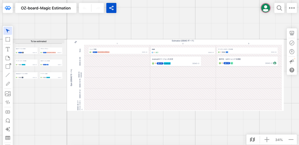Select the 操作性・UIのトレンドを調査 card
The width and height of the screenshot is (299, 145).
[x=247, y=61]
